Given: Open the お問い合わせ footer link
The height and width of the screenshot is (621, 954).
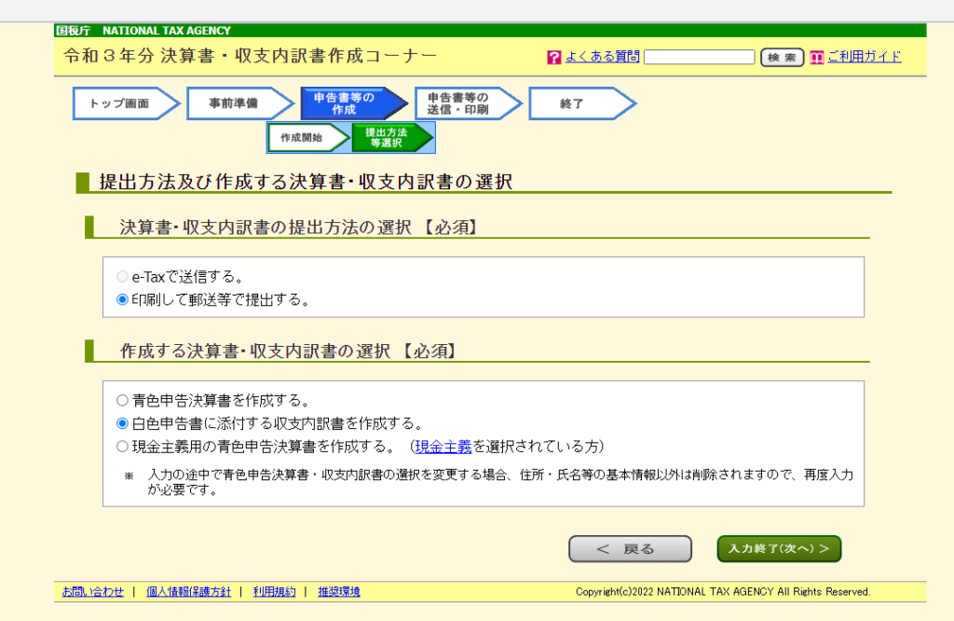Looking at the screenshot, I should [x=93, y=592].
